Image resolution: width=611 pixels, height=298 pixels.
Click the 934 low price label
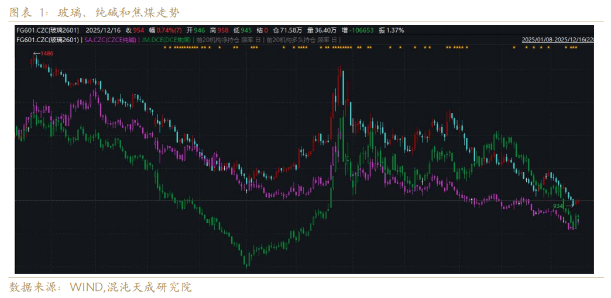(x=558, y=206)
